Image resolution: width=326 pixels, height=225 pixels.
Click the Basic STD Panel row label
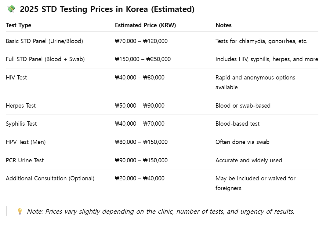[45, 41]
